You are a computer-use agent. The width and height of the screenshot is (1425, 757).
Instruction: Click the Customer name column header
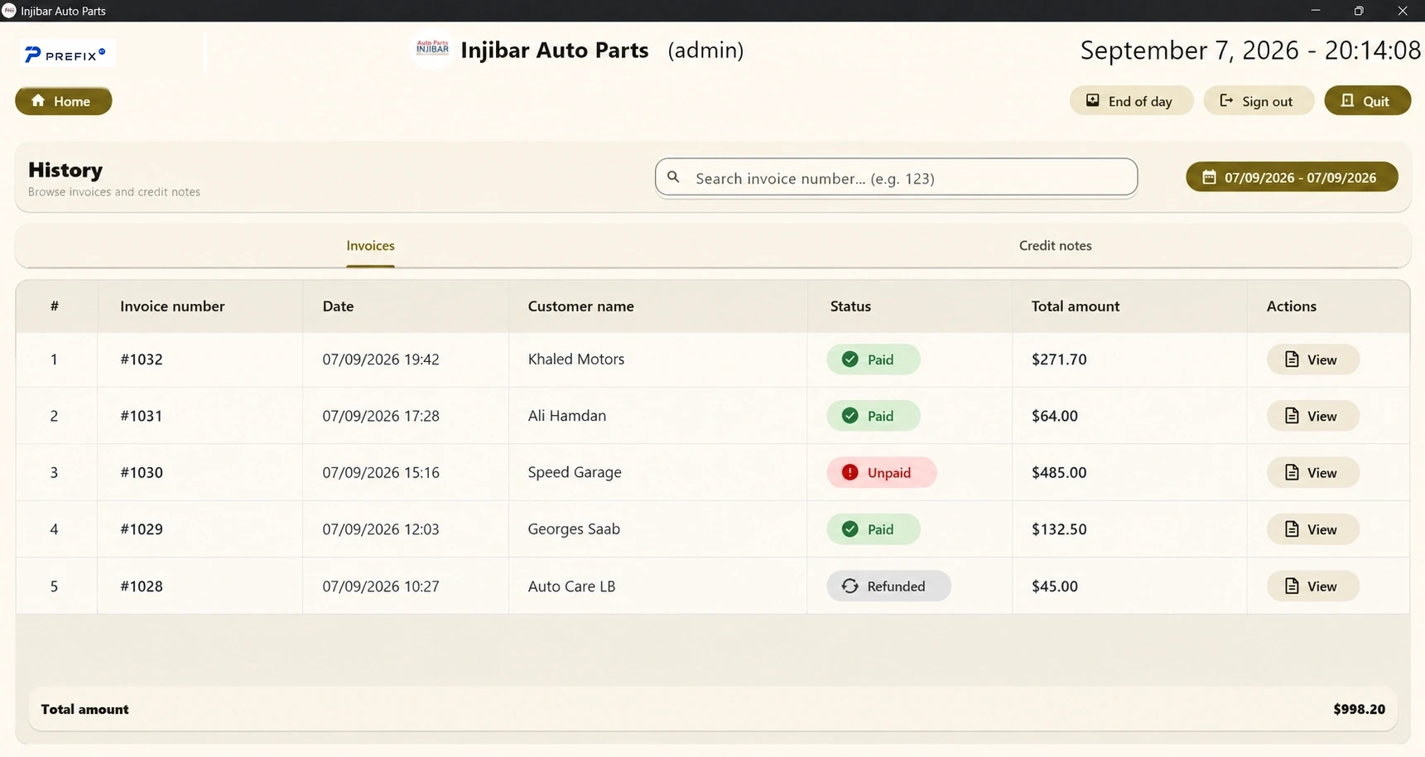coord(580,306)
